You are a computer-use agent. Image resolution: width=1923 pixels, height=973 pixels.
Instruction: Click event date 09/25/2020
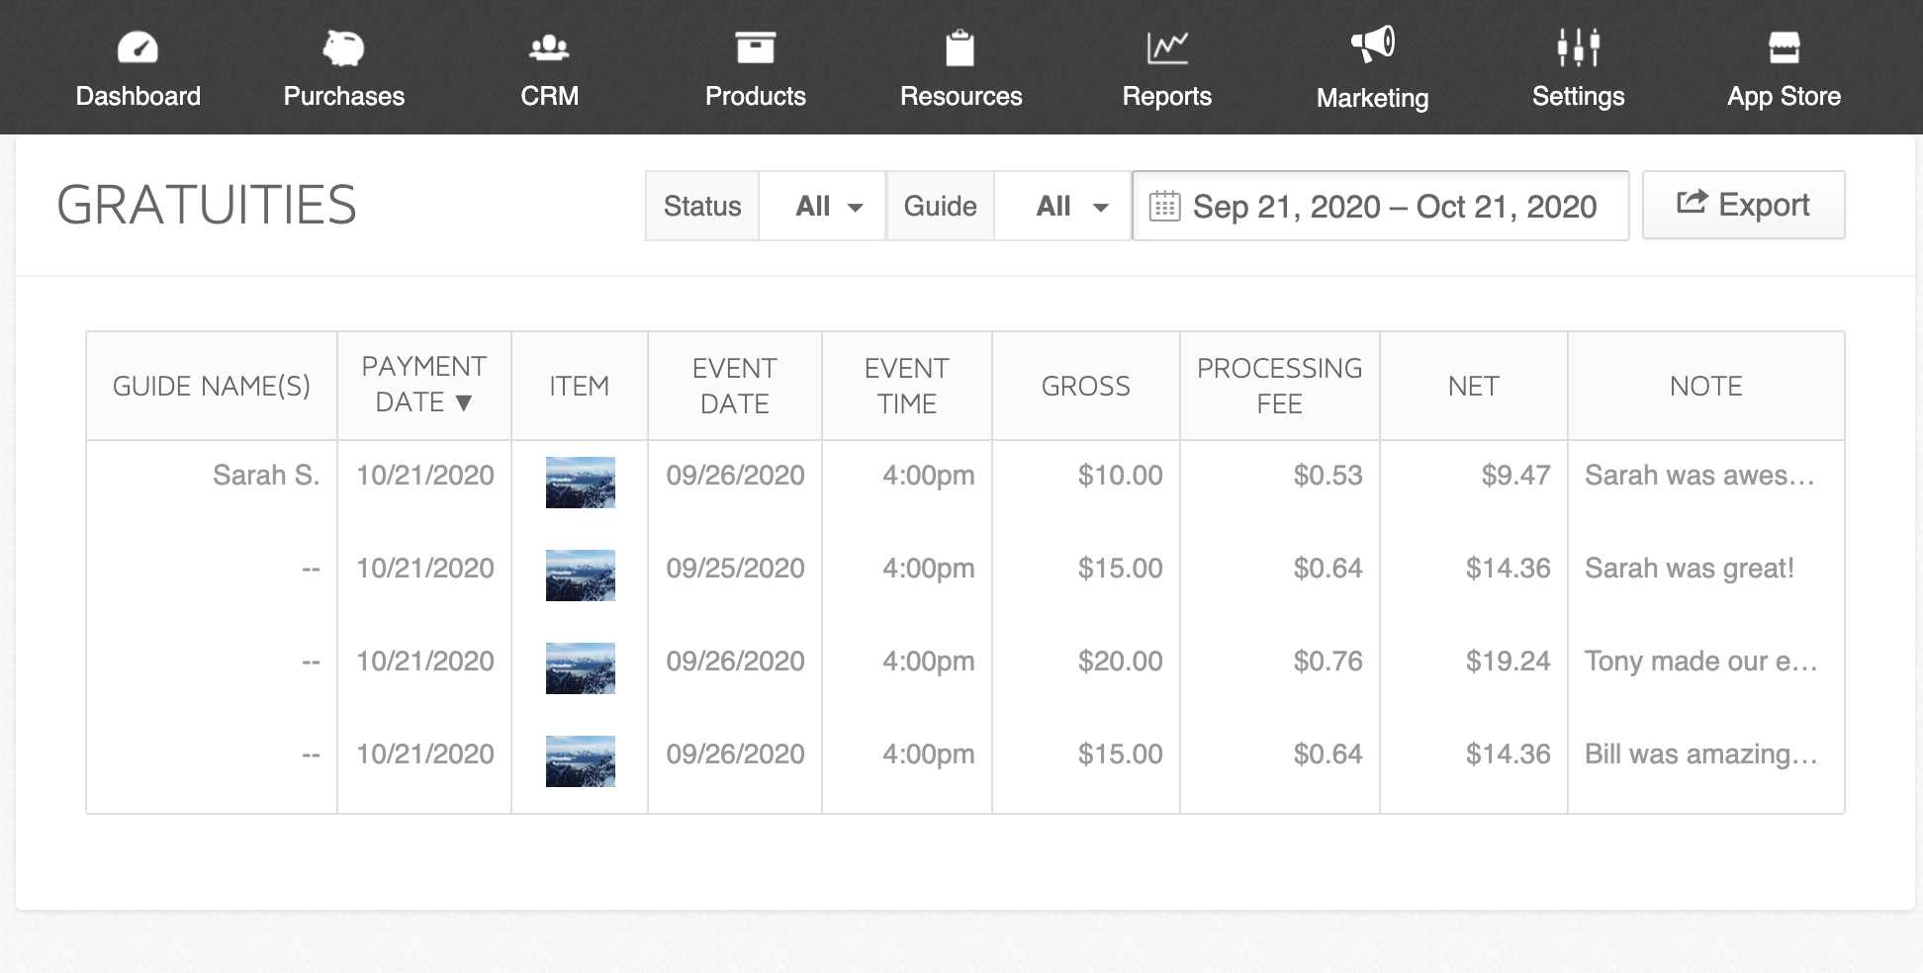point(735,569)
